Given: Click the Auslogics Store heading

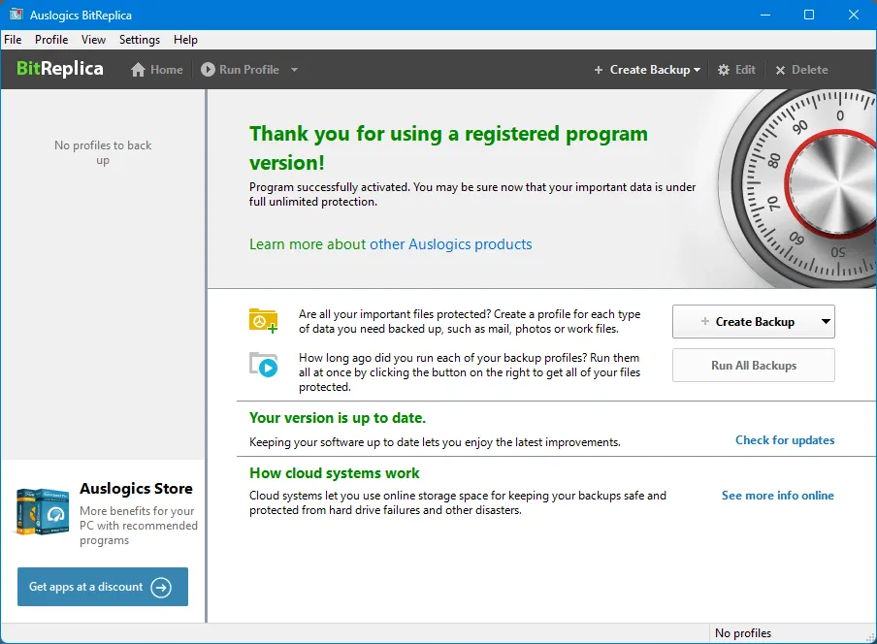Looking at the screenshot, I should pos(136,488).
